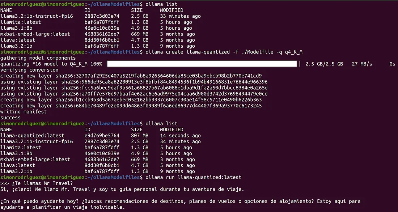Click the "ollama run llama-quantized:latest" command
Viewport: 398px width, 212px height.
[193, 177]
